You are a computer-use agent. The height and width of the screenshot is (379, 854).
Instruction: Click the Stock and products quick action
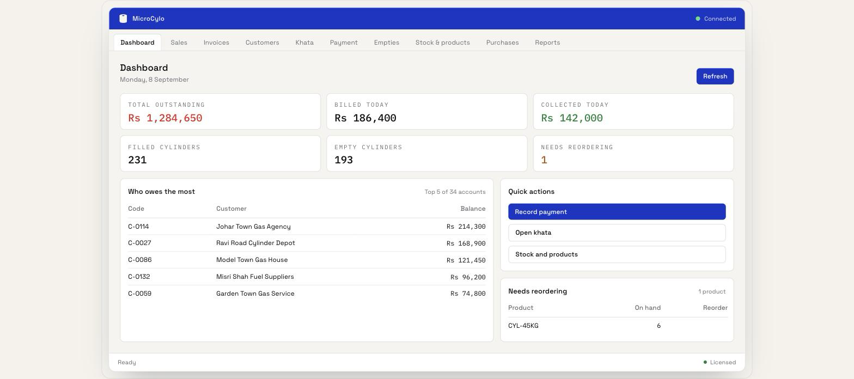pos(617,254)
